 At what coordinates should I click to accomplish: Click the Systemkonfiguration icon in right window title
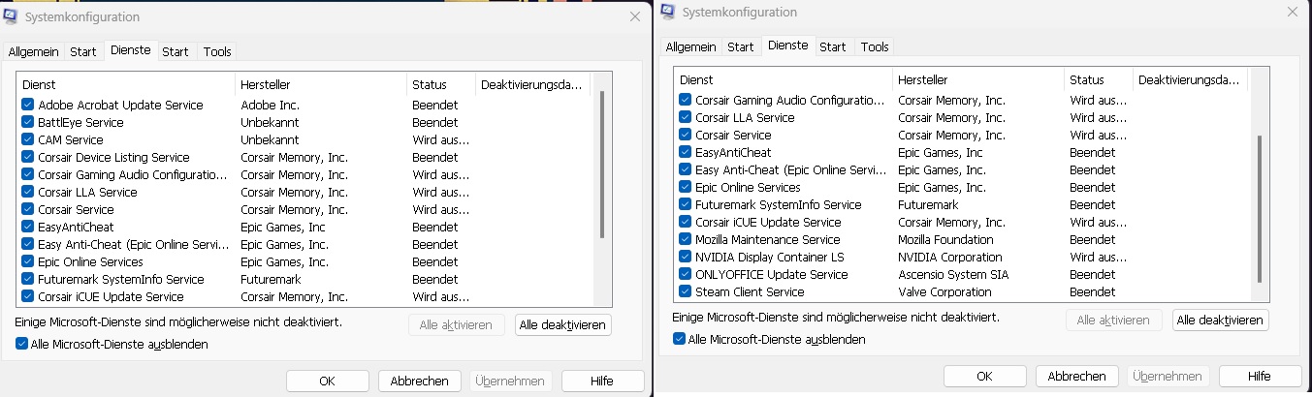click(668, 12)
